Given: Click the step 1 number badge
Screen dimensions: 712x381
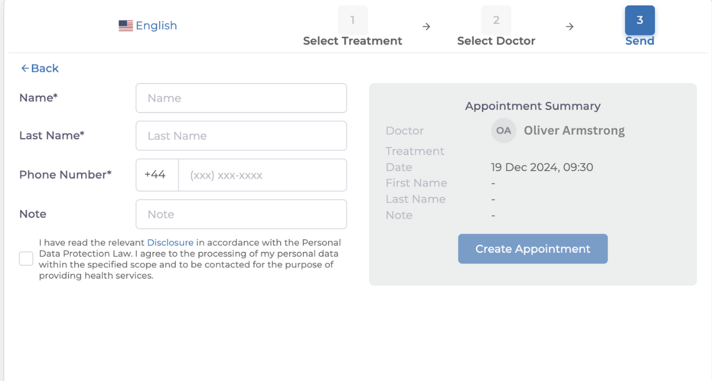Looking at the screenshot, I should coord(353,21).
